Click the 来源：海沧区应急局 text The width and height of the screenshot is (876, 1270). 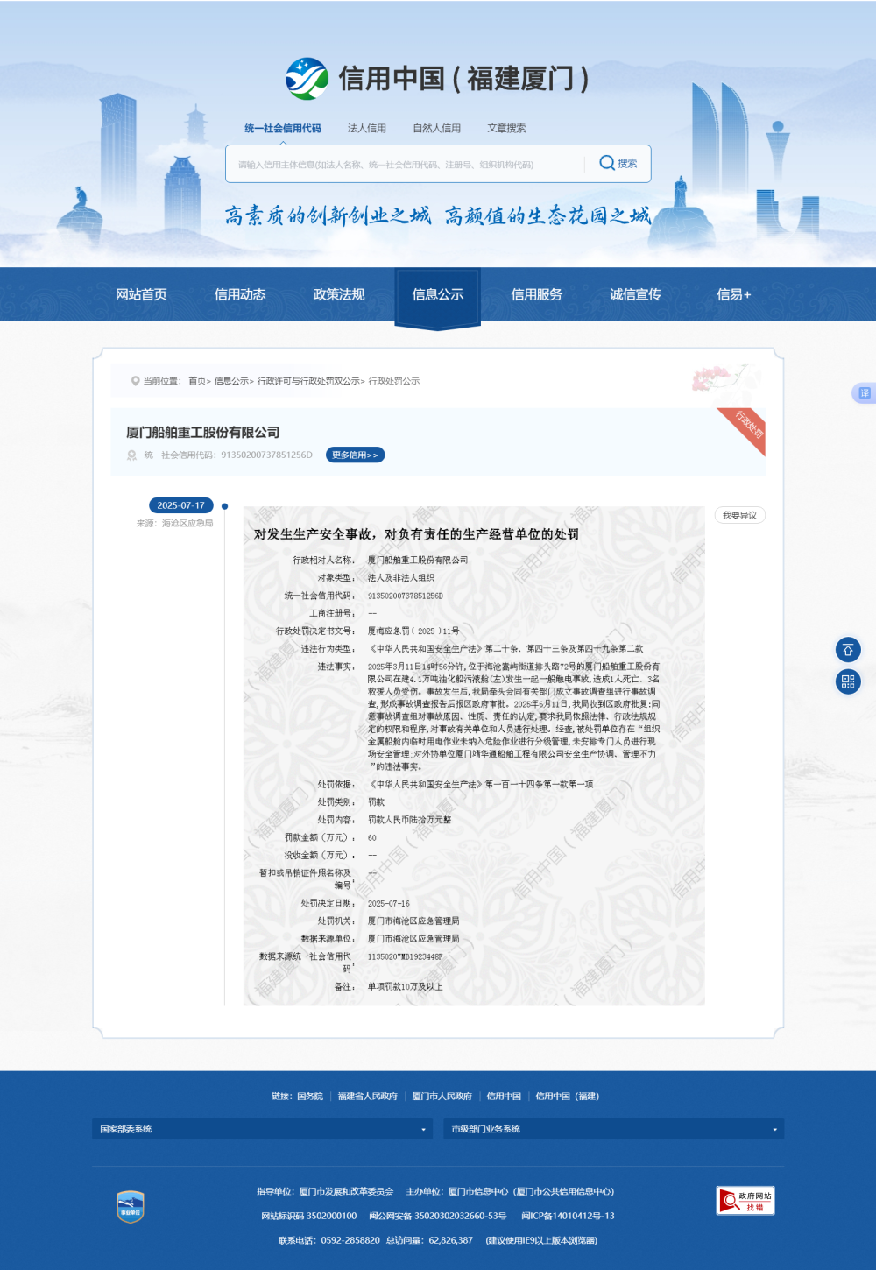tap(174, 523)
